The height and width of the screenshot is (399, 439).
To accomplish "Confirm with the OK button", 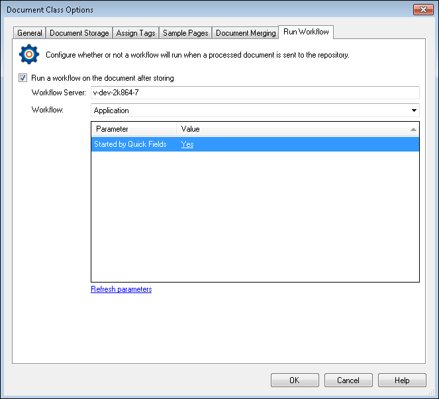I will point(295,380).
